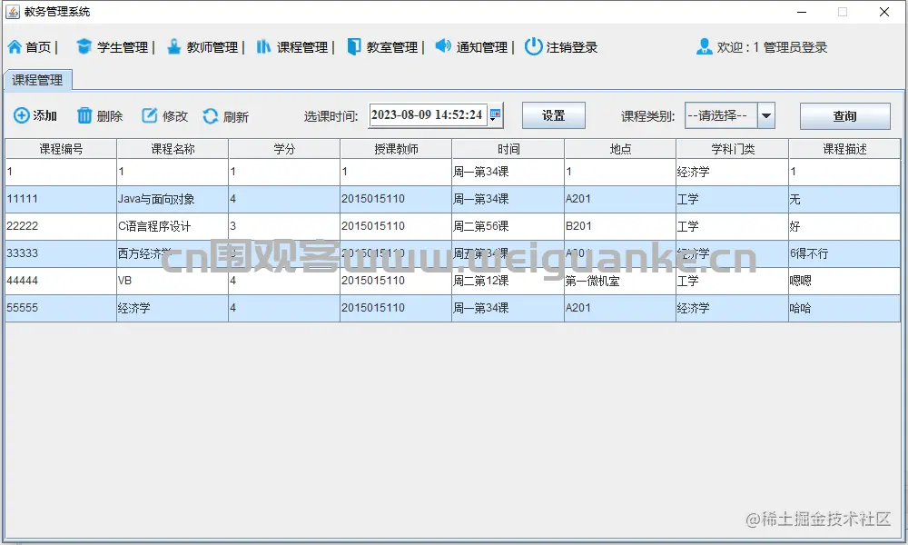Click the 课程编号 column header
The image size is (908, 545).
[61, 149]
